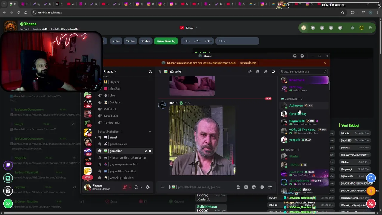Open Discord help question mark icon
This screenshot has width=382, height=215.
(302, 56)
